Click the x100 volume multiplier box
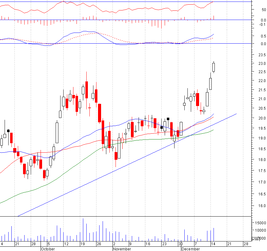 tap(255, 239)
